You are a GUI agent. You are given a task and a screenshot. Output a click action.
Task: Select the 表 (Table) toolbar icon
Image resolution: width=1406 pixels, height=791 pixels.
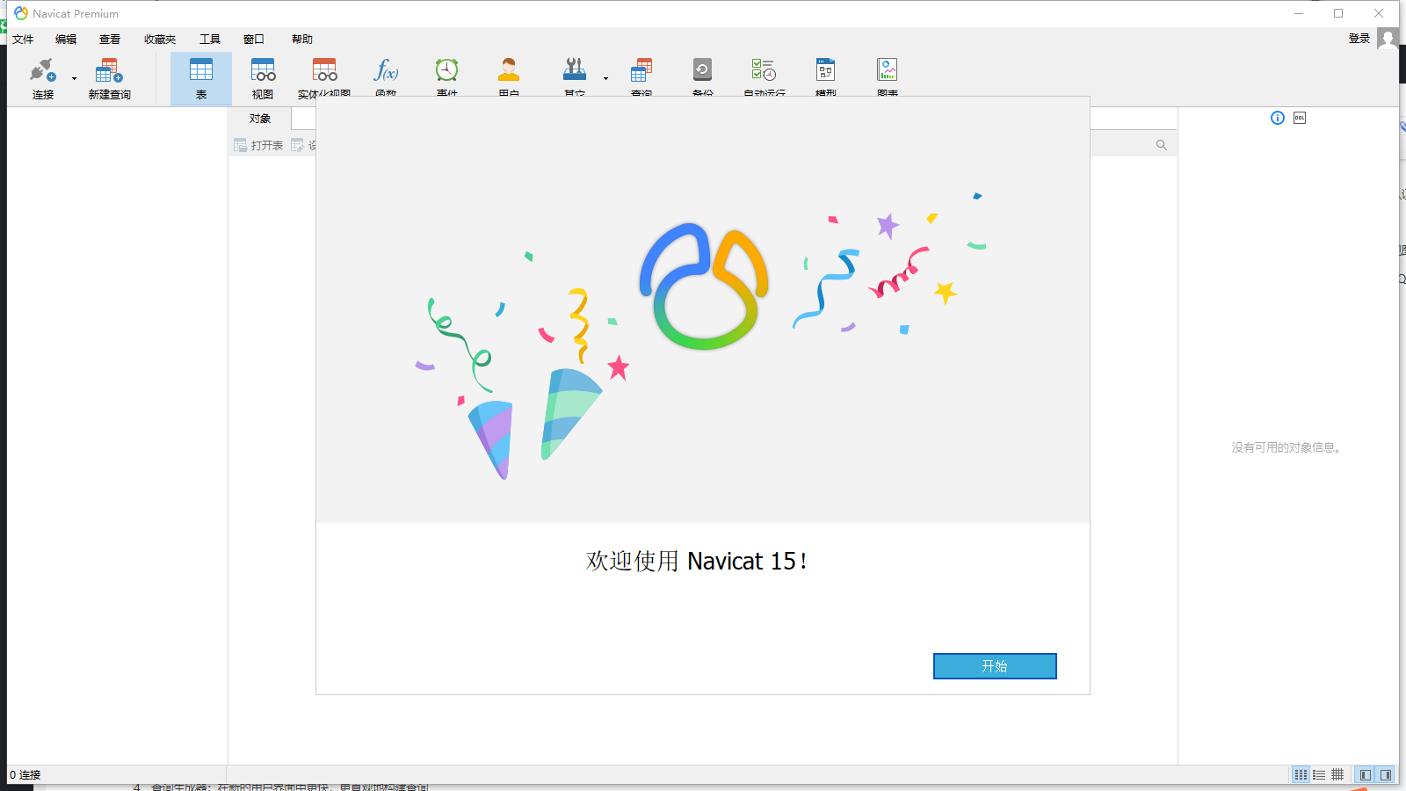(x=201, y=77)
